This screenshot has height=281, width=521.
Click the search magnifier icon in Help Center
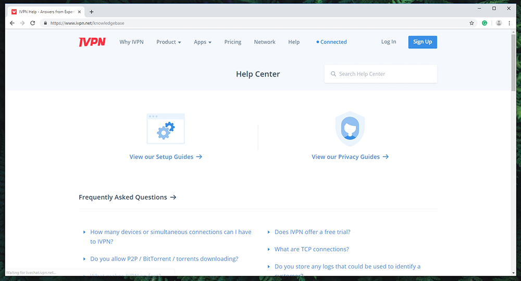point(333,74)
